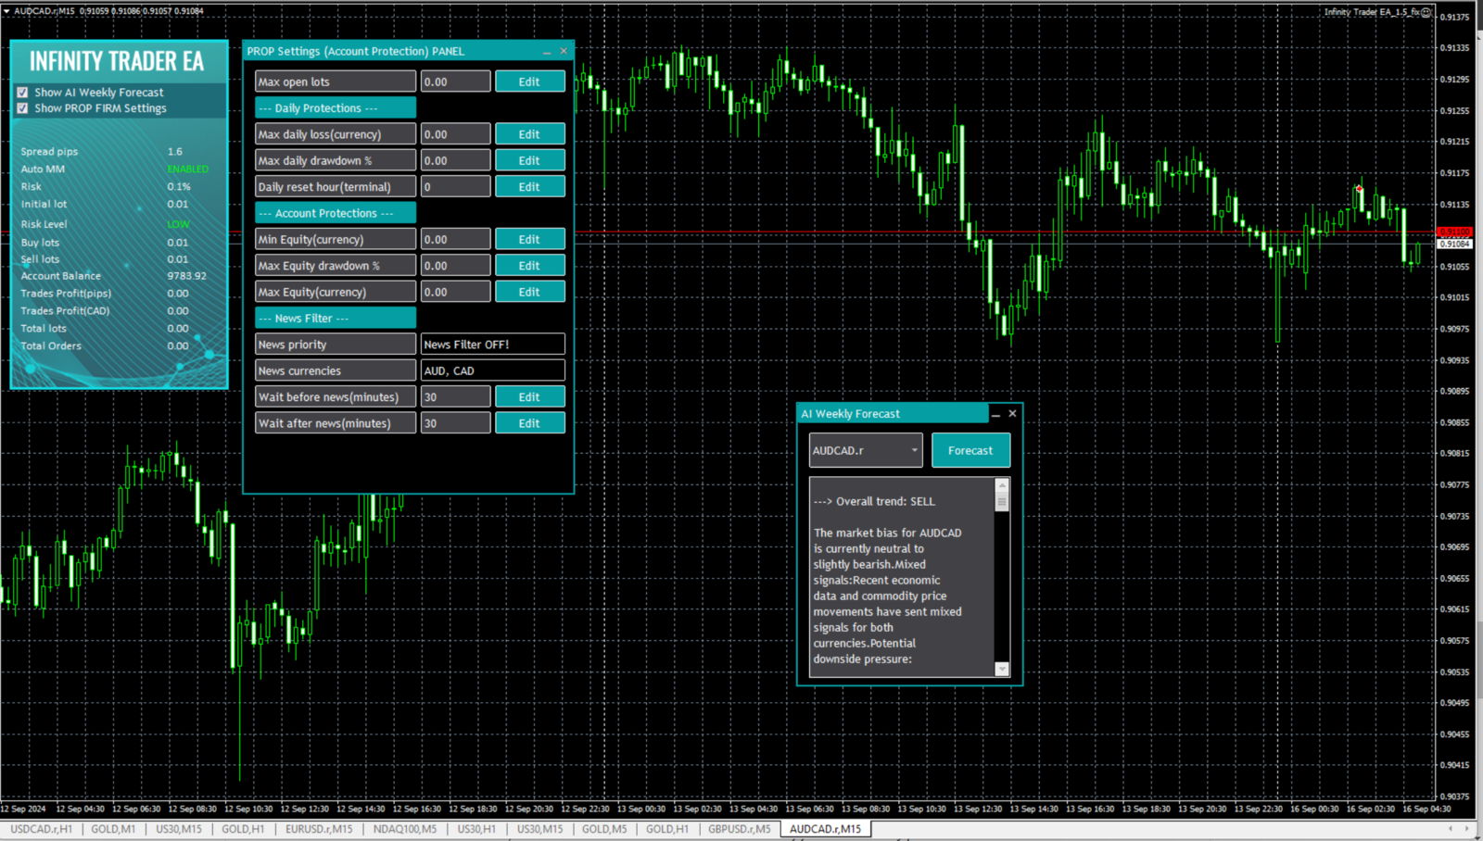This screenshot has width=1483, height=841.
Task: Switch to the EURUSD.r,M15 chart tab
Action: [x=319, y=829]
